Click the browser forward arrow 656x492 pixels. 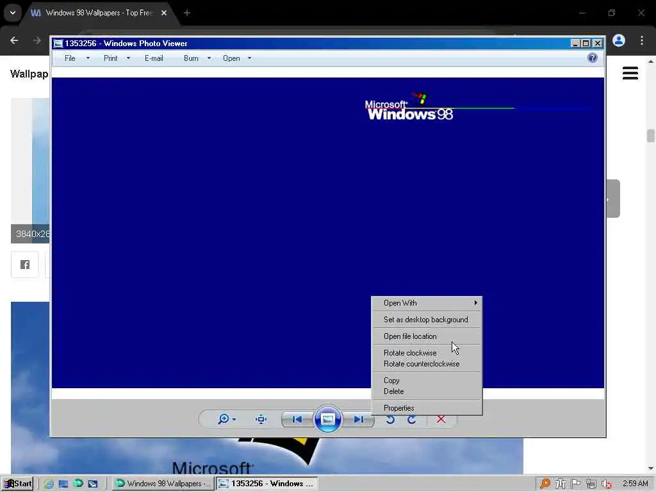[x=37, y=40]
